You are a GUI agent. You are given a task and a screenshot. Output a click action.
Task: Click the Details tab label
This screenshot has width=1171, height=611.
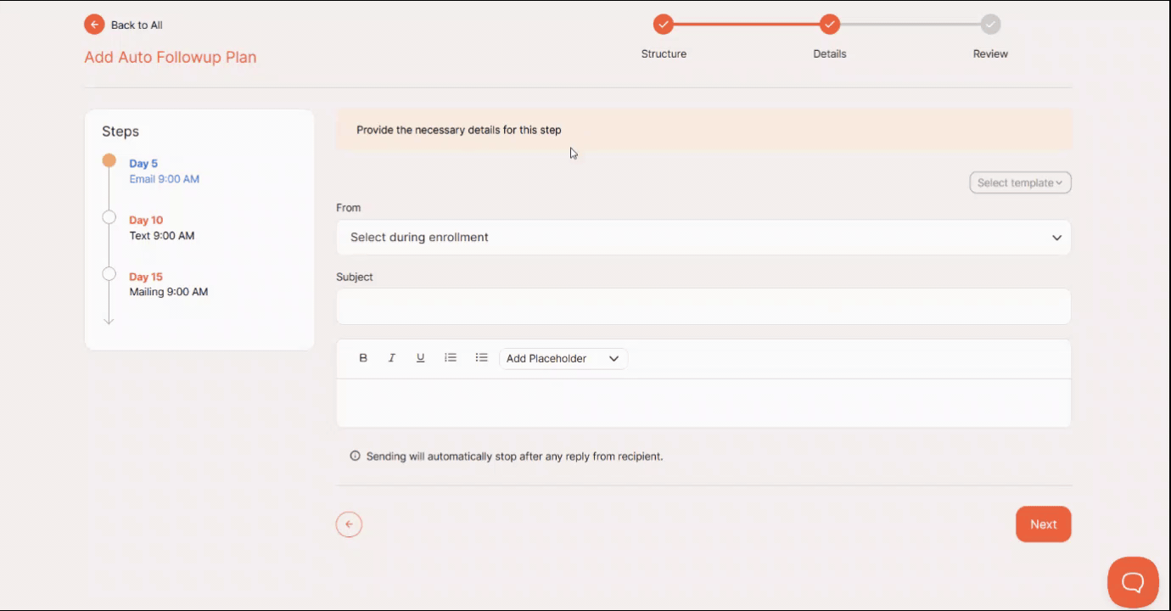pyautogui.click(x=830, y=53)
